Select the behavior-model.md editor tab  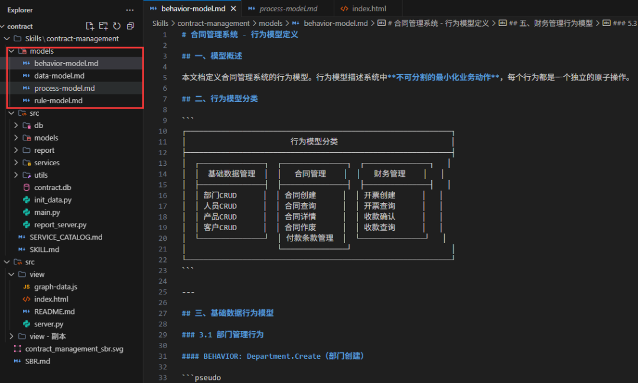pos(193,8)
